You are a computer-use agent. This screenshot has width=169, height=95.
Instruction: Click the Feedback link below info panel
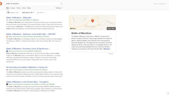point(111,54)
